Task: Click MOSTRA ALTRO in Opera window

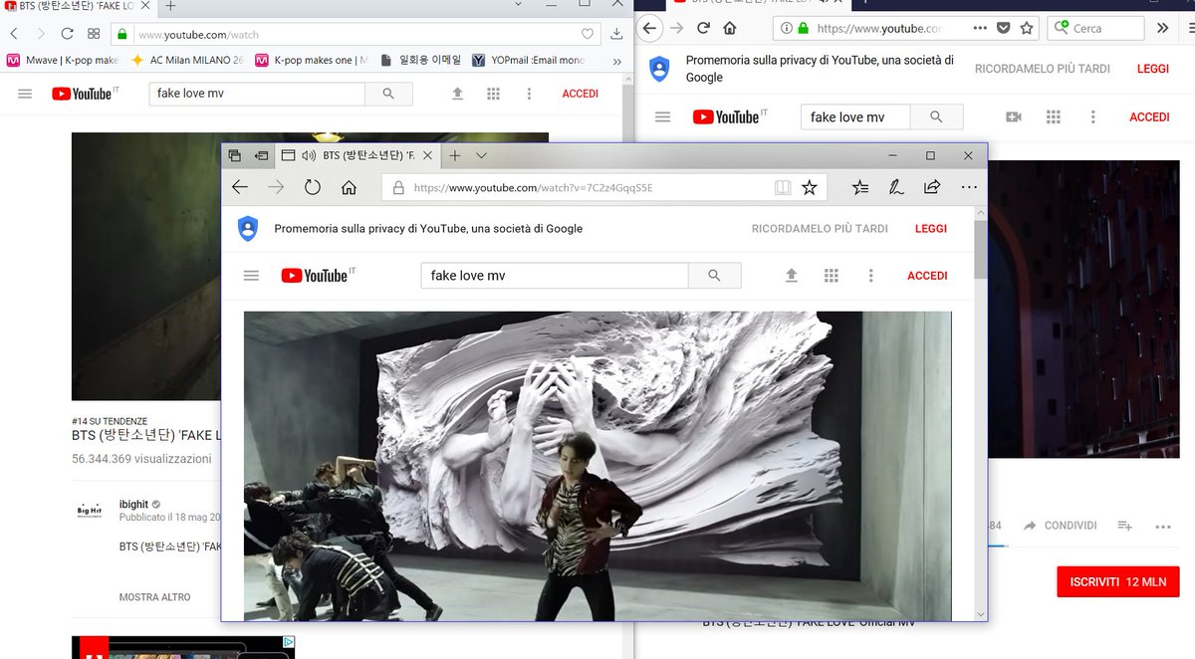Action: click(x=154, y=597)
